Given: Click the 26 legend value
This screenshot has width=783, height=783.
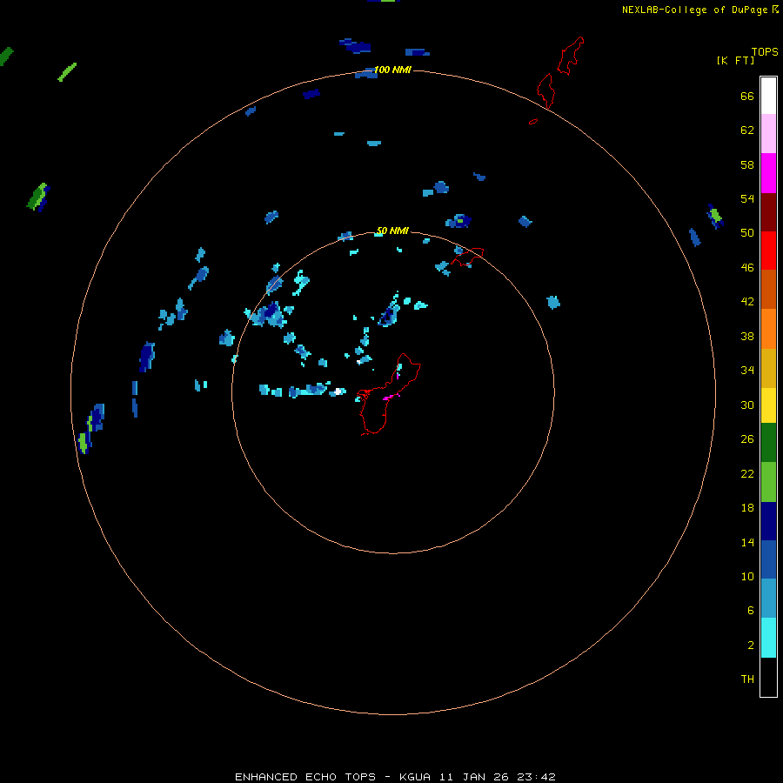Looking at the screenshot, I should pyautogui.click(x=747, y=439).
